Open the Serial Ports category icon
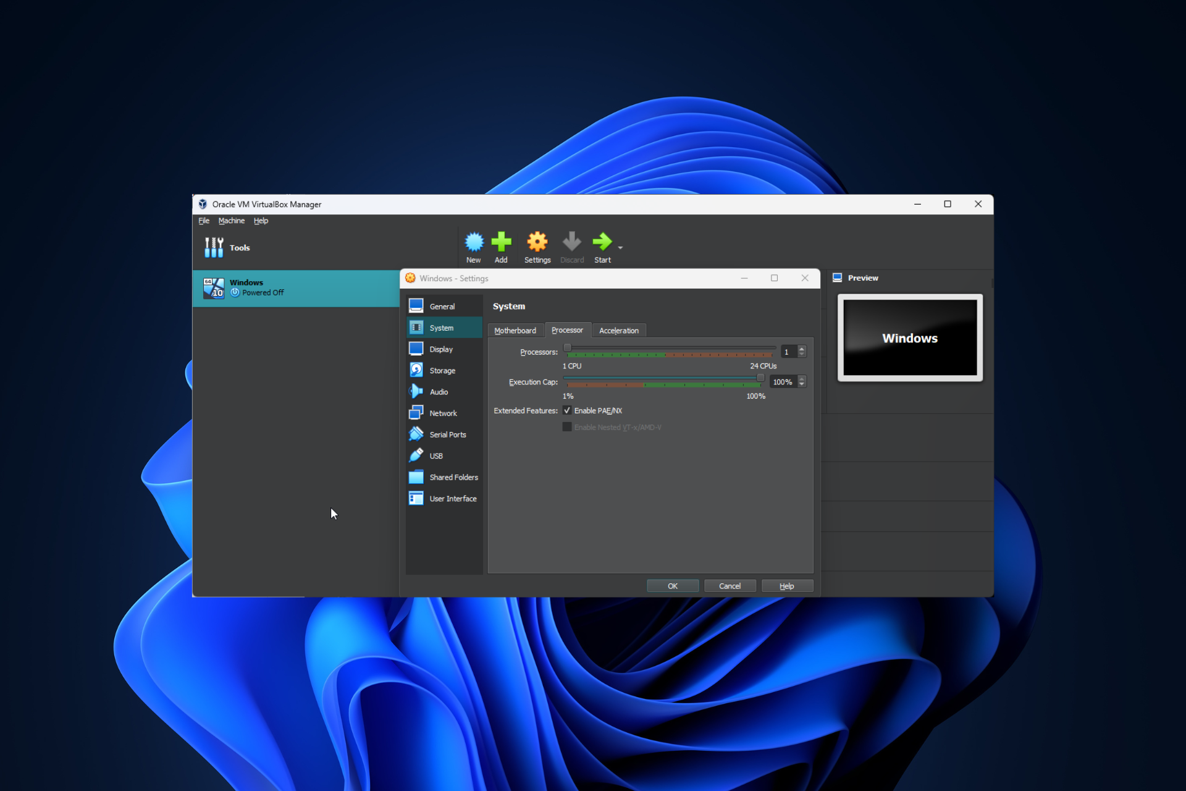1186x791 pixels. pyautogui.click(x=416, y=434)
